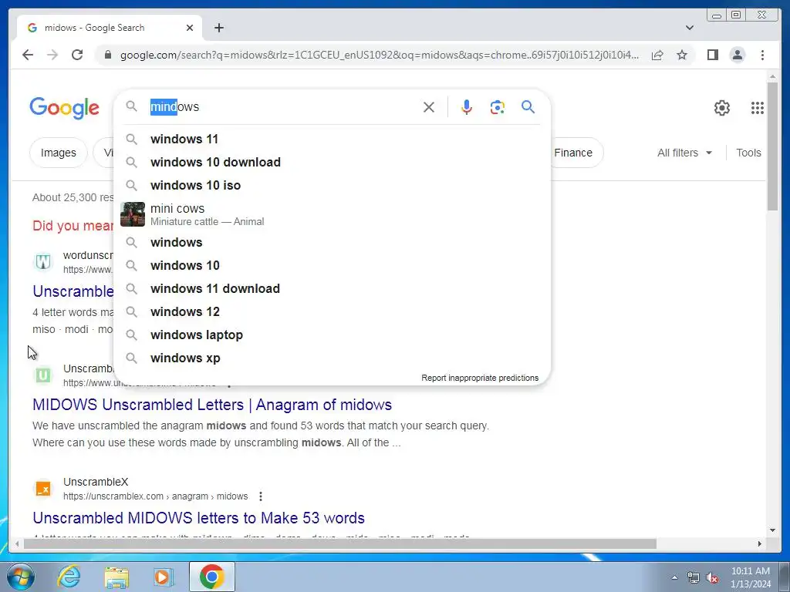Choose suggestion windows 11
Image resolution: width=790 pixels, height=592 pixels.
[333, 139]
